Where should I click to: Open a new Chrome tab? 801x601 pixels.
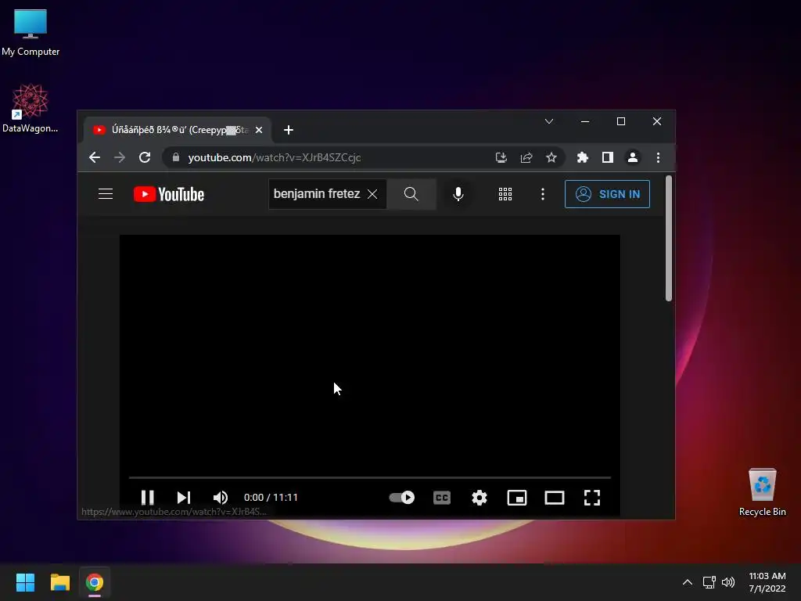(289, 130)
